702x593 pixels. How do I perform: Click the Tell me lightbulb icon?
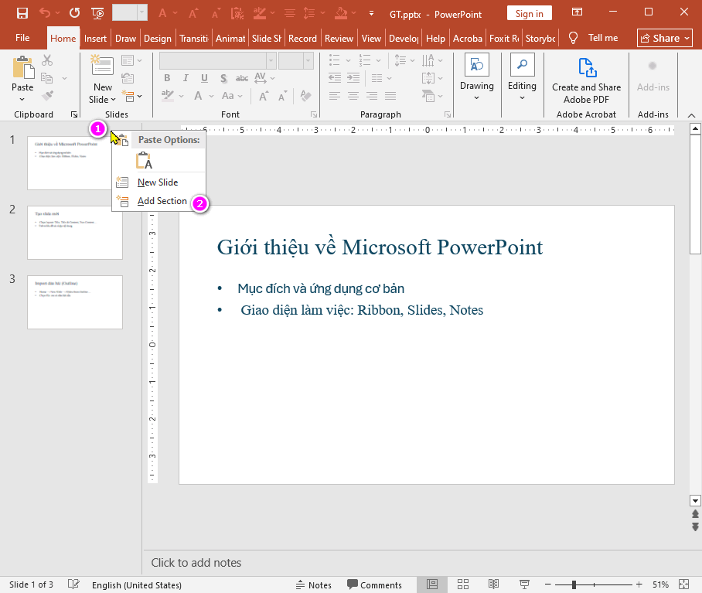[574, 38]
